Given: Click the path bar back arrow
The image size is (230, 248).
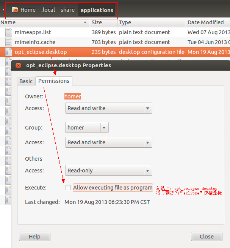Looking at the screenshot, I should point(3,10).
